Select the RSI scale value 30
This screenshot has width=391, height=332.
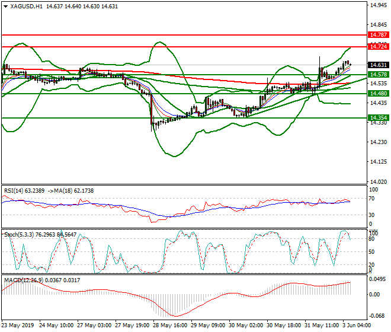point(371,215)
